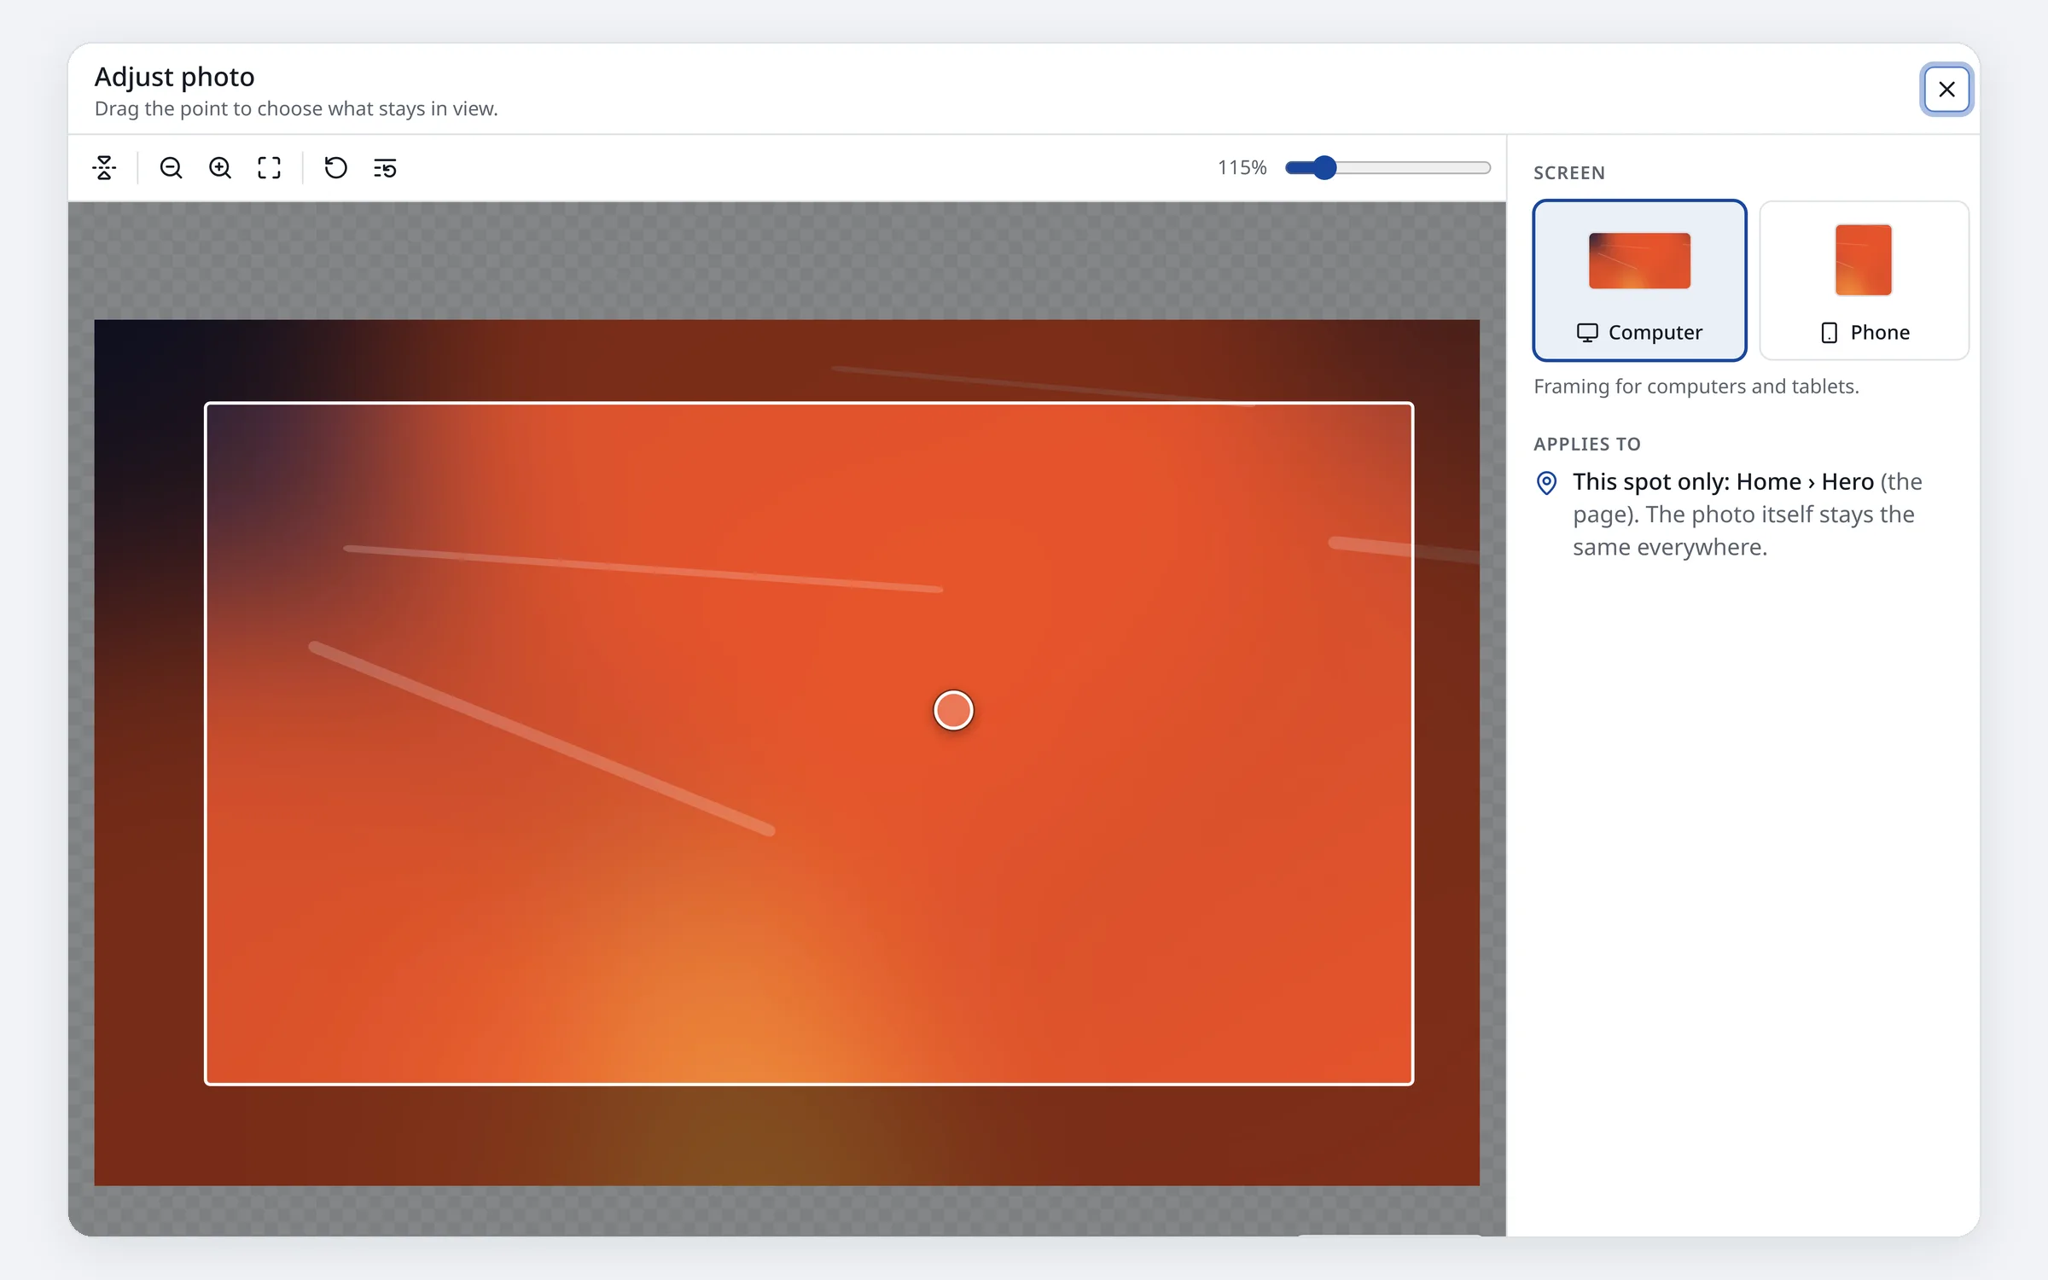Click the zoom slider handle
Image resolution: width=2048 pixels, height=1280 pixels.
tap(1324, 168)
